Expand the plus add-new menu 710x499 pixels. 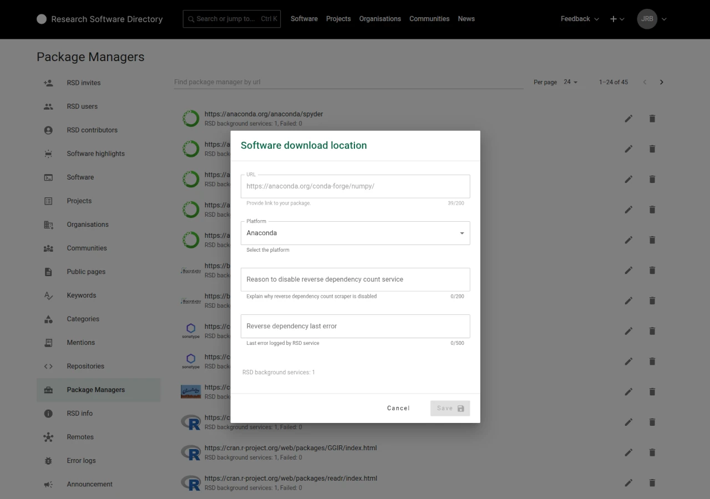click(x=617, y=19)
